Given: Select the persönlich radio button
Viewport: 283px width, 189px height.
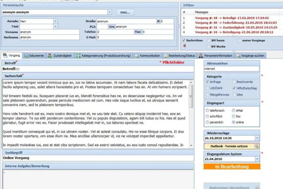Looking at the screenshot, I should point(207,122).
